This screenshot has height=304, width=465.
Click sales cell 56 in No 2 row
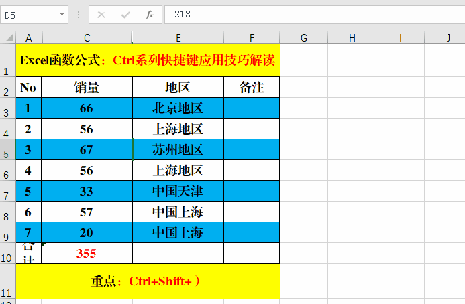87,129
